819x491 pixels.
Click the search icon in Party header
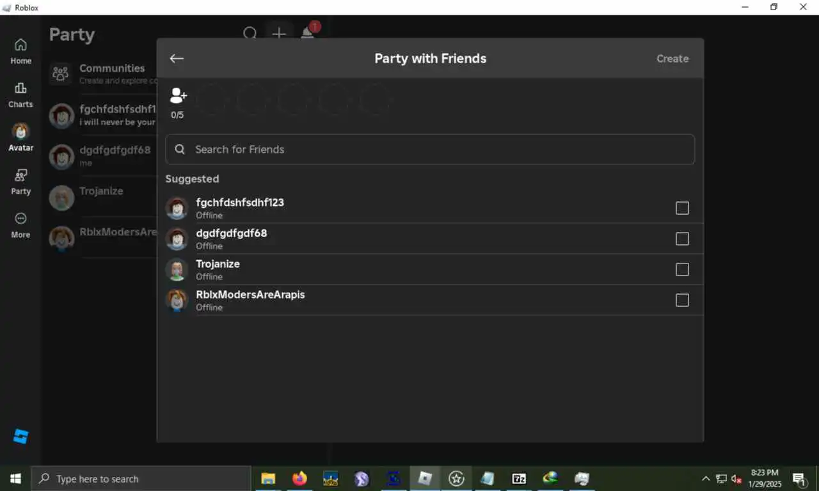tap(250, 33)
